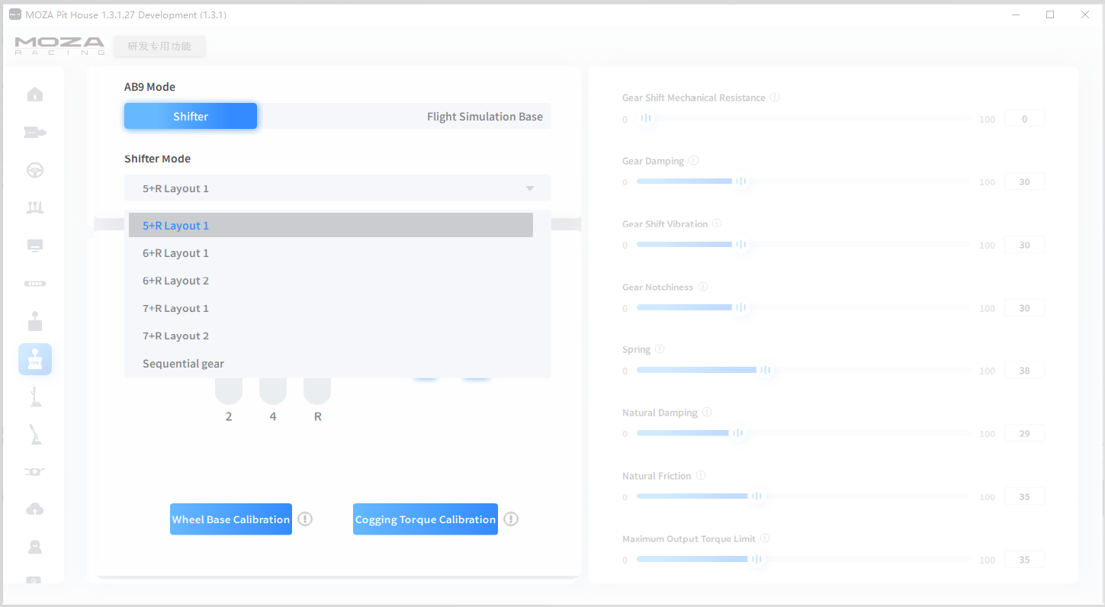Screen dimensions: 1105x607
Task: Click Wheel Base Calibration button
Action: [x=231, y=519]
